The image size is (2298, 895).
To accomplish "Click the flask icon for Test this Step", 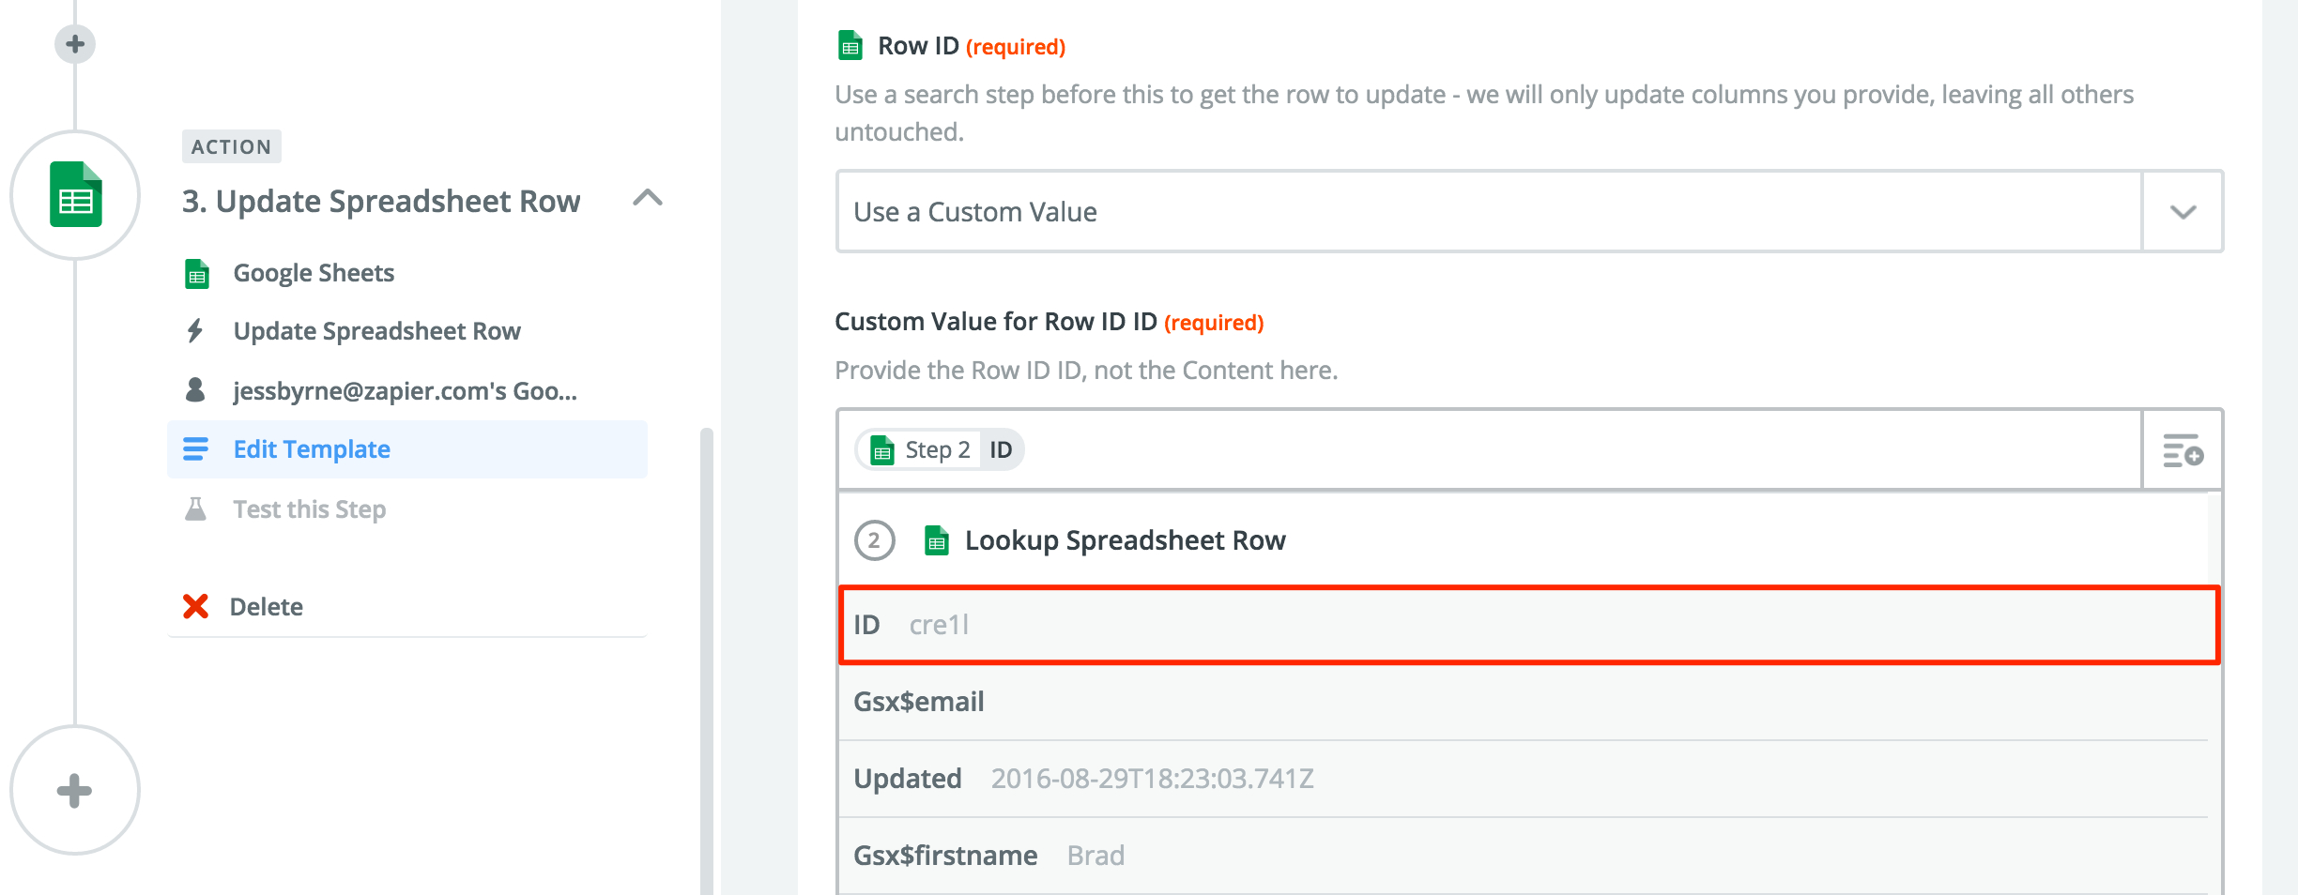I will 195,509.
